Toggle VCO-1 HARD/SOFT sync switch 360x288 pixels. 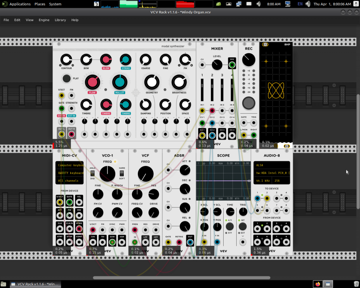point(122,173)
